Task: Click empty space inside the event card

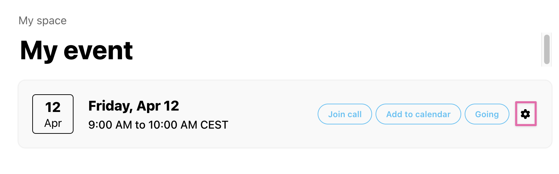Action: (x=270, y=114)
